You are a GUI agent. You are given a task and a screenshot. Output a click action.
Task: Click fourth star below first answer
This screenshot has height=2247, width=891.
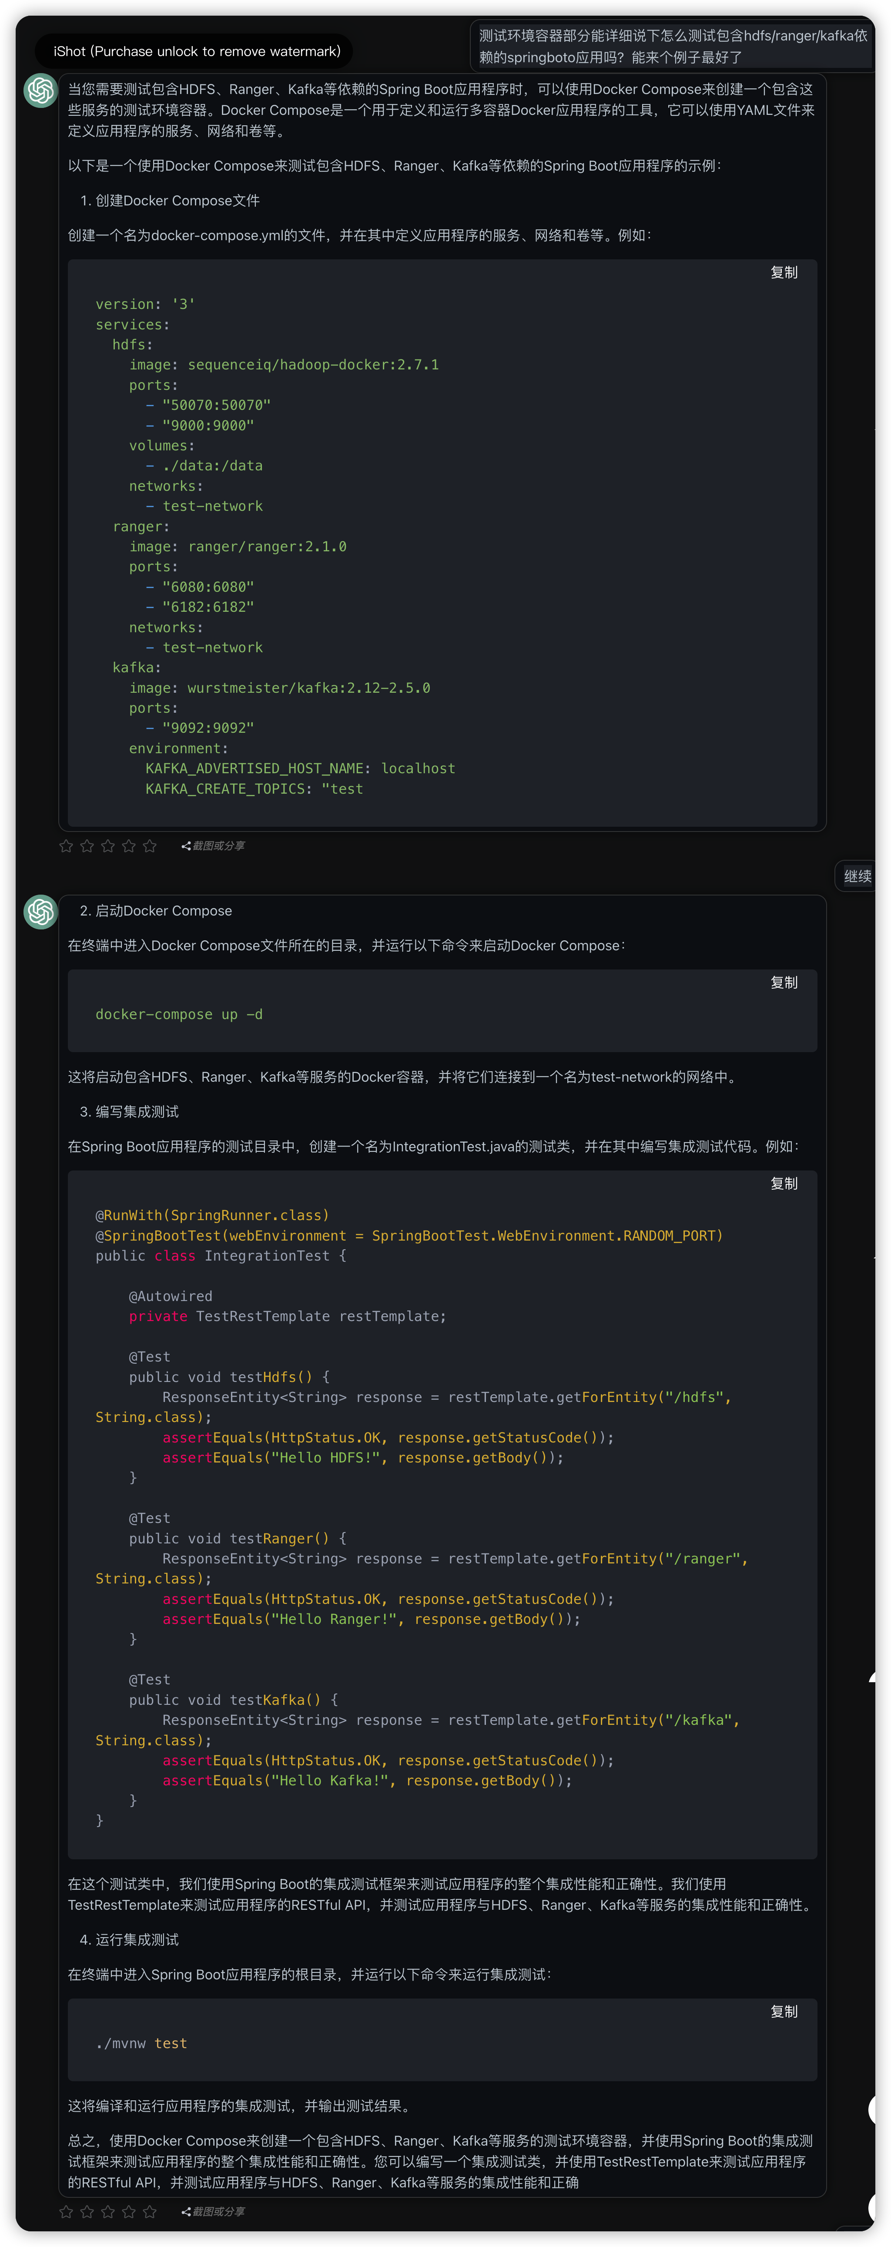(x=129, y=846)
